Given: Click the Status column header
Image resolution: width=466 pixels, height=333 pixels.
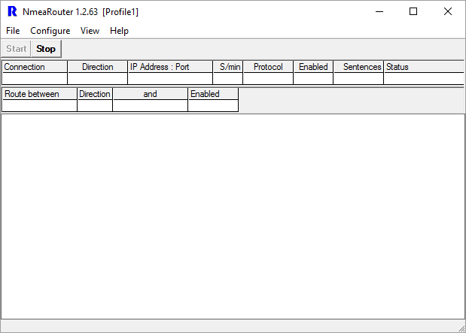Looking at the screenshot, I should 424,67.
